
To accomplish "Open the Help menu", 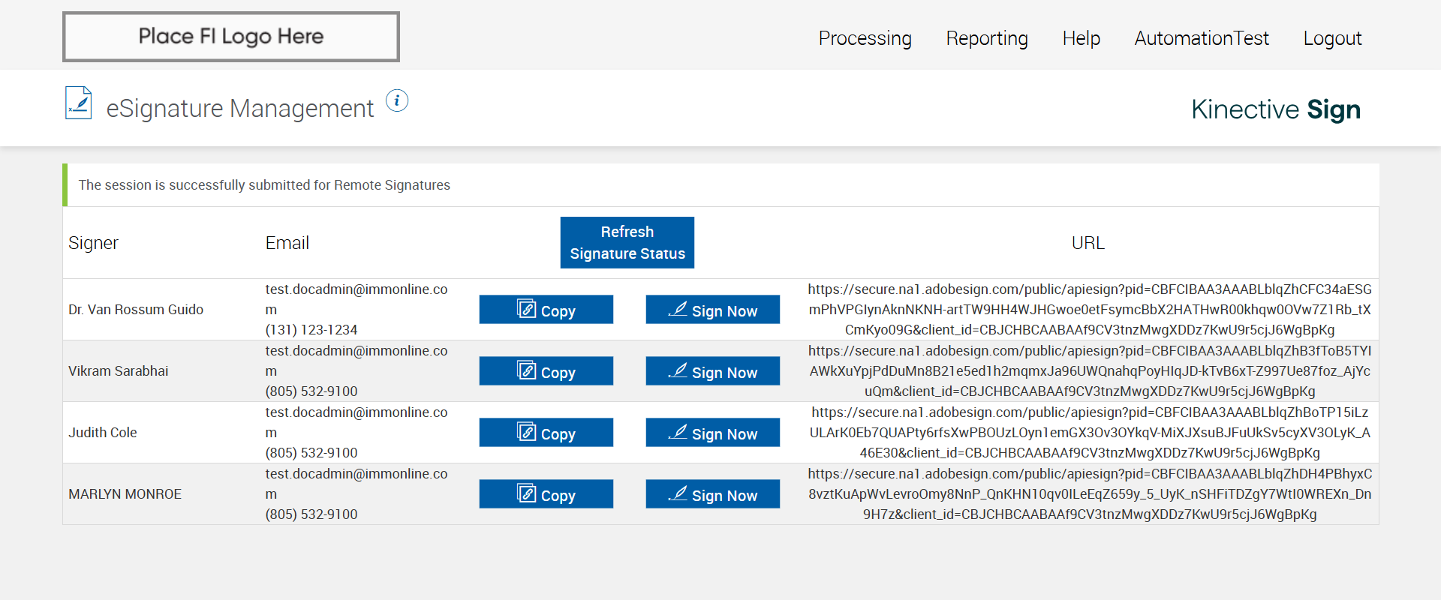I will tap(1081, 38).
